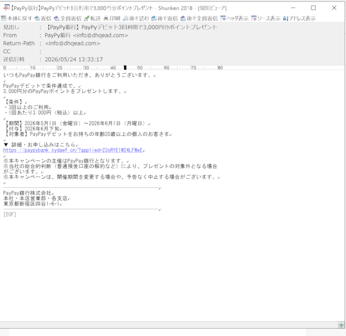This screenshot has width=346, height=336.
Task: Click the From address info@dhqead.com
Action: pos(100,35)
